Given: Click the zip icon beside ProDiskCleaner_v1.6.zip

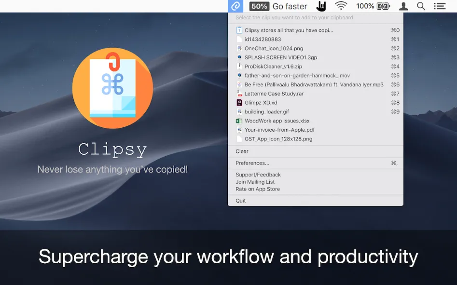Looking at the screenshot, I should [x=239, y=67].
